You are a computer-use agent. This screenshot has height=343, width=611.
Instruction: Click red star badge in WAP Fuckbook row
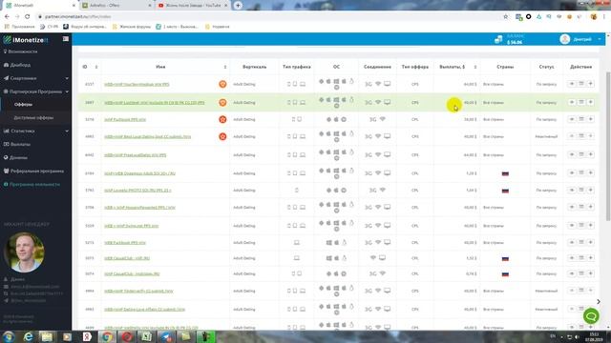tap(222, 119)
